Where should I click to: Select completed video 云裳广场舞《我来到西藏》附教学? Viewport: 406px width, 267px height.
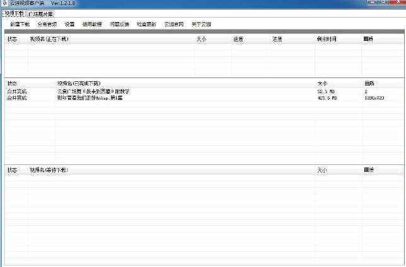93,91
